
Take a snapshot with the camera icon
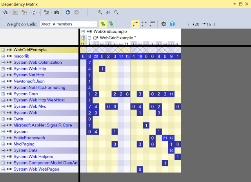(56, 12)
